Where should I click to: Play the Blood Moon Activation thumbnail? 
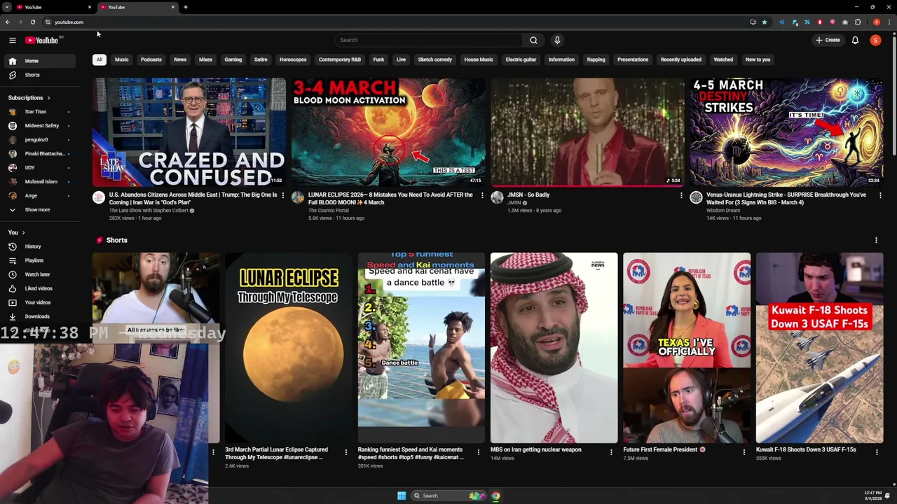click(x=388, y=132)
